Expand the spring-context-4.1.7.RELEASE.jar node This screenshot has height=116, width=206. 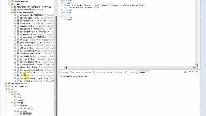pos(15,21)
